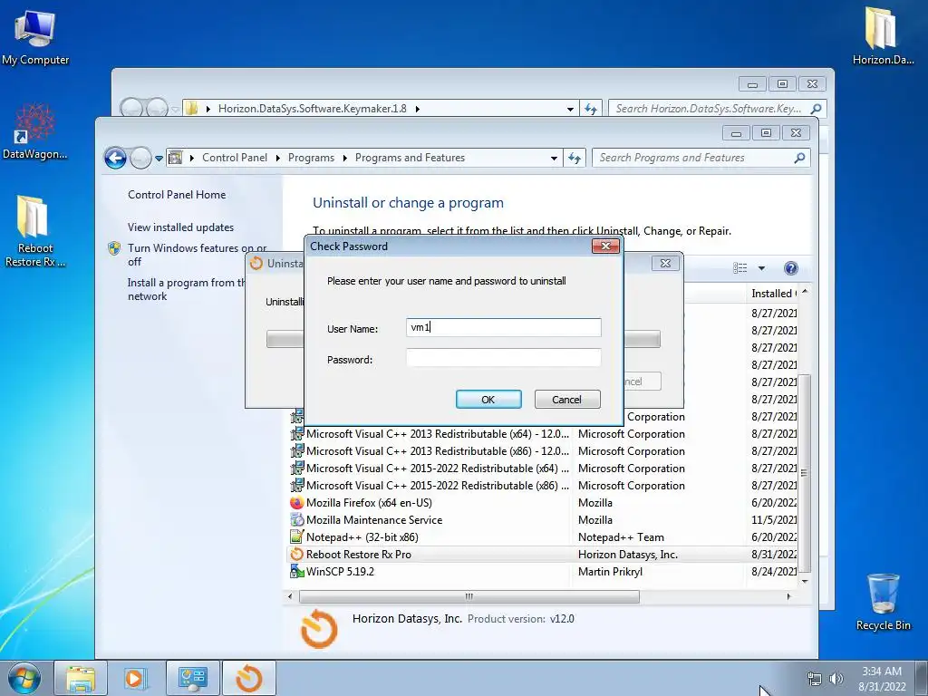This screenshot has width=928, height=696.
Task: Click the Windows Start orb
Action: coord(24,678)
